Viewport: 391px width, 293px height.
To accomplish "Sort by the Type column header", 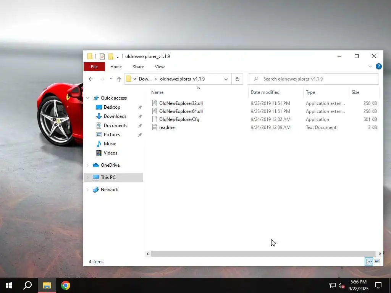I will [310, 92].
